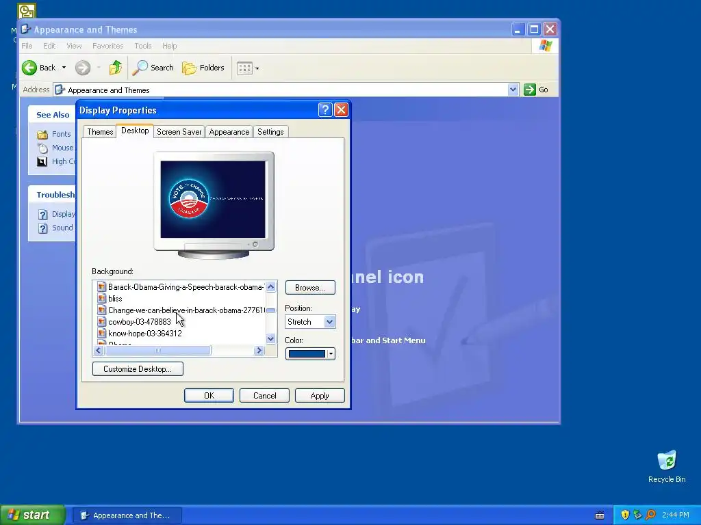Click the network tray icon beside shield

coord(637,515)
